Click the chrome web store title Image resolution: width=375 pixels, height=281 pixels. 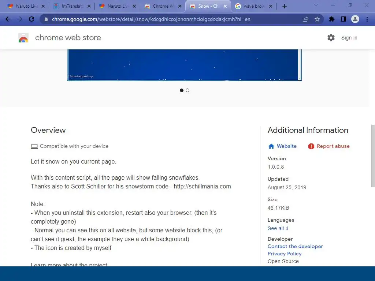tap(68, 38)
